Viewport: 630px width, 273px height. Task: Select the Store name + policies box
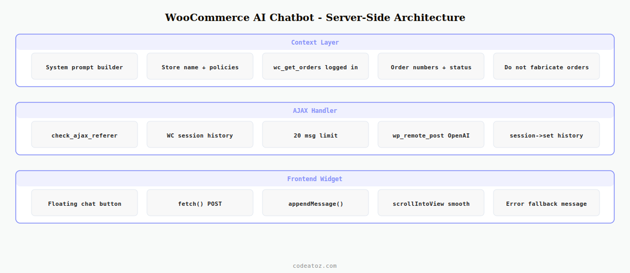tap(200, 66)
